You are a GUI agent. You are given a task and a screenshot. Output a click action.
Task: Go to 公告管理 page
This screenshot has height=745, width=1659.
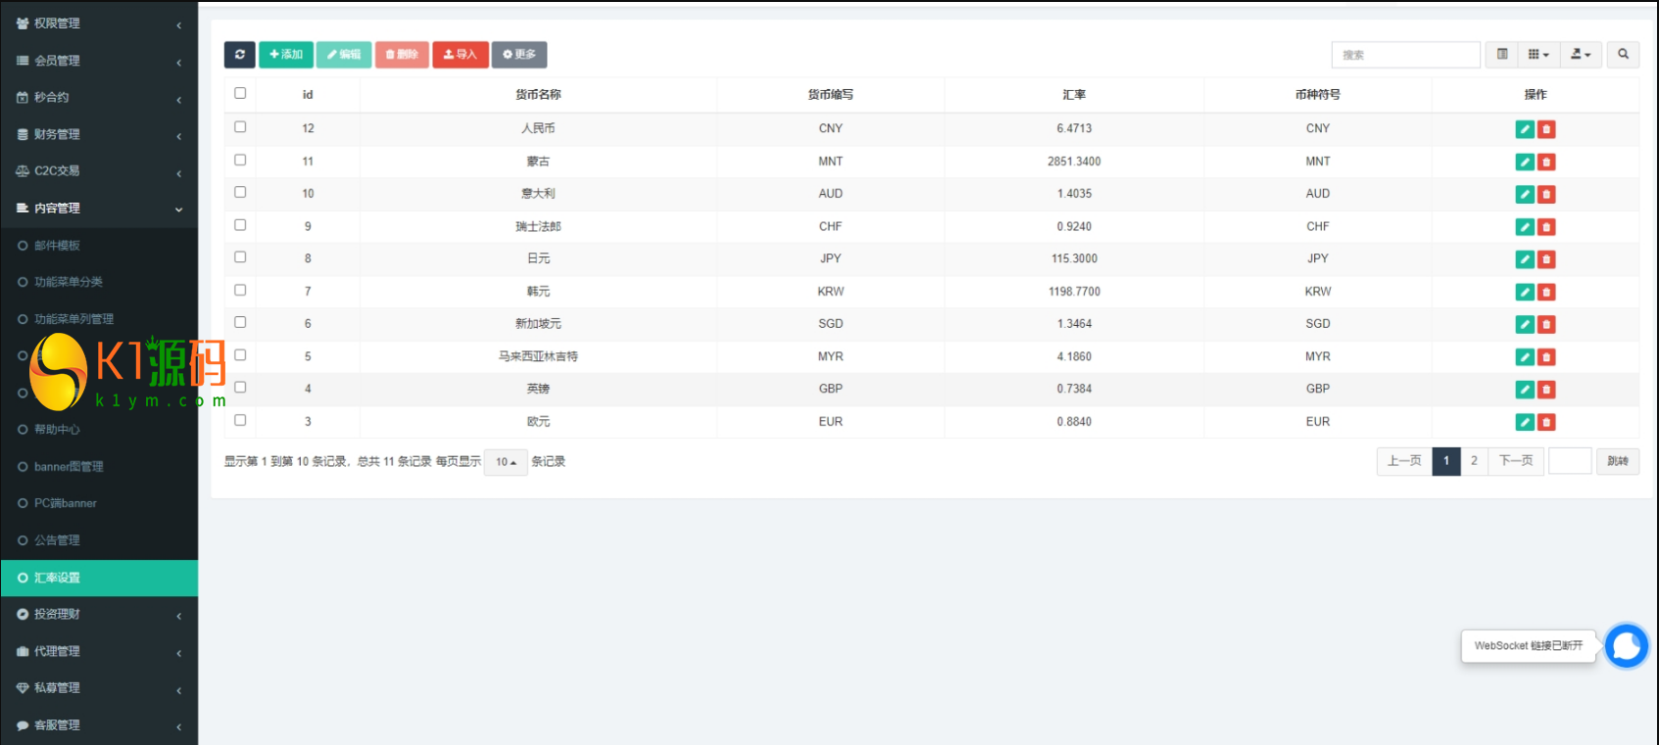pos(99,540)
